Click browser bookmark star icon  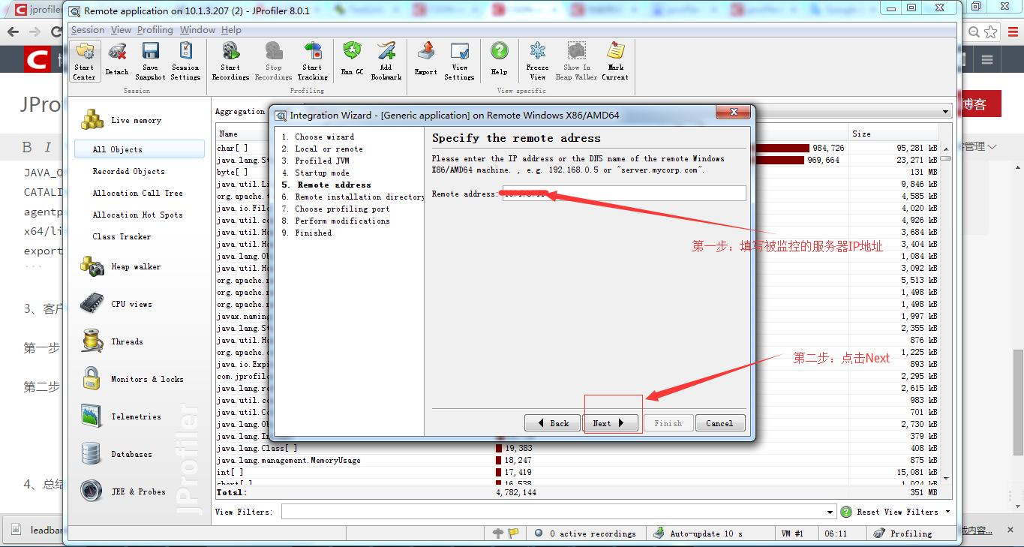point(991,32)
